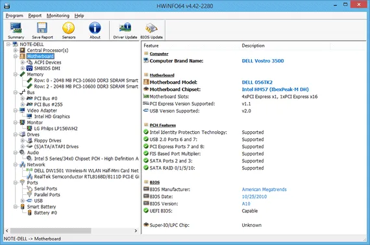Click the Description column header
The height and width of the screenshot is (245, 370).
point(285,45)
